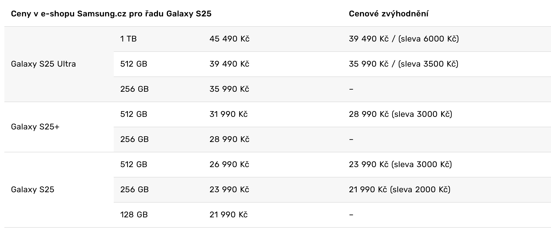551x231 pixels.
Task: Click the 3500 Kč discount cell
Action: click(403, 64)
